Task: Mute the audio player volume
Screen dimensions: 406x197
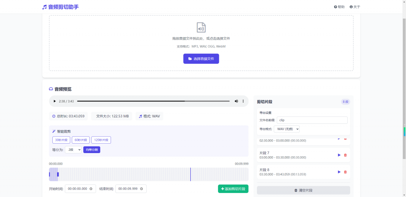Action: 236,101
